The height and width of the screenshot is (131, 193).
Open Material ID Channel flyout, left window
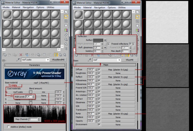point(44,55)
